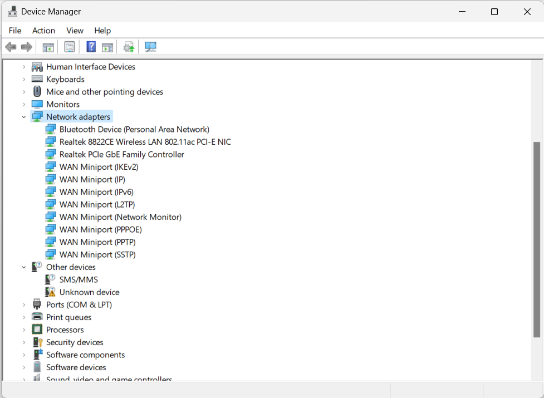
Task: Click the Show/Hide Console Tree toolbar icon
Action: tap(48, 47)
